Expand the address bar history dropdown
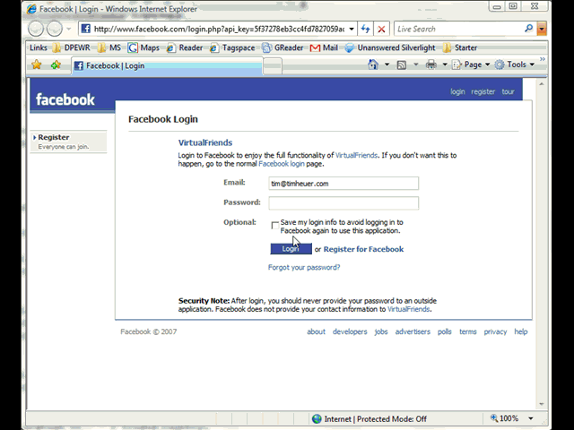574x430 pixels. pyautogui.click(x=352, y=29)
